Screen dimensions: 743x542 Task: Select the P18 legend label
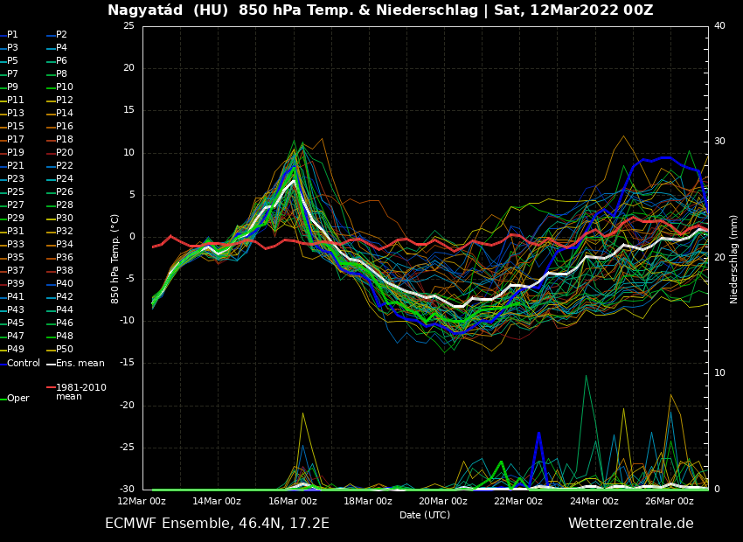click(x=65, y=140)
